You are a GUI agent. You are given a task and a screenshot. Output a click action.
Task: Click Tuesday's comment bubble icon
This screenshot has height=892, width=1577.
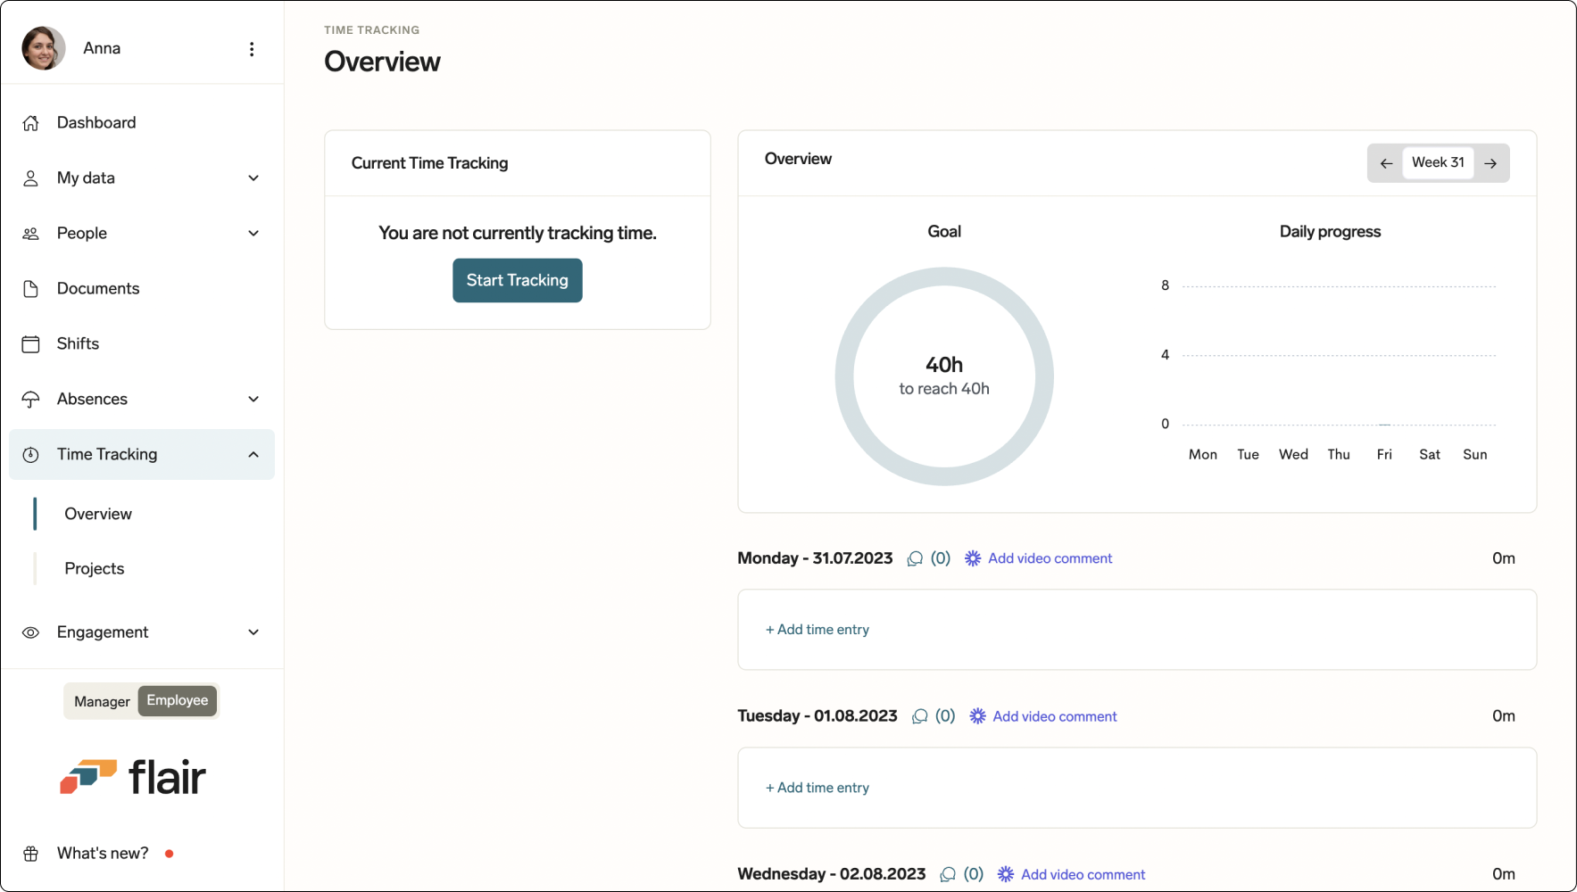[x=919, y=716]
